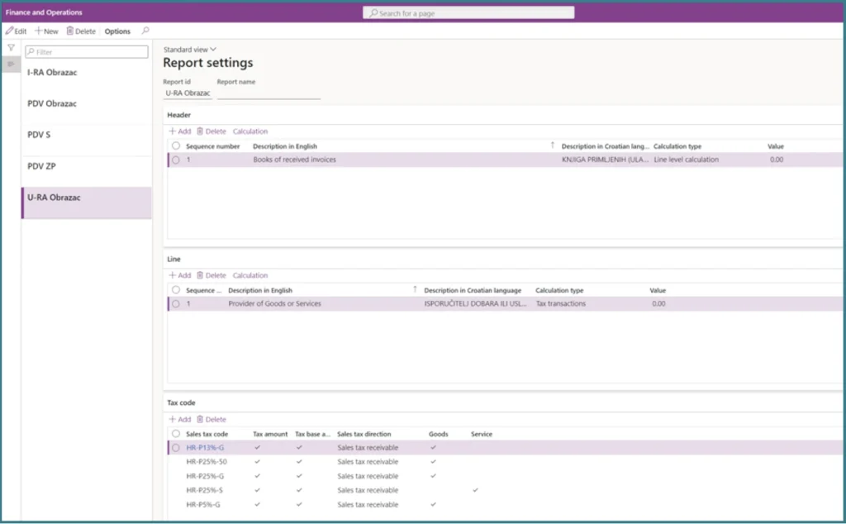Click Books of received invoices cell
Image resolution: width=846 pixels, height=524 pixels.
point(295,160)
